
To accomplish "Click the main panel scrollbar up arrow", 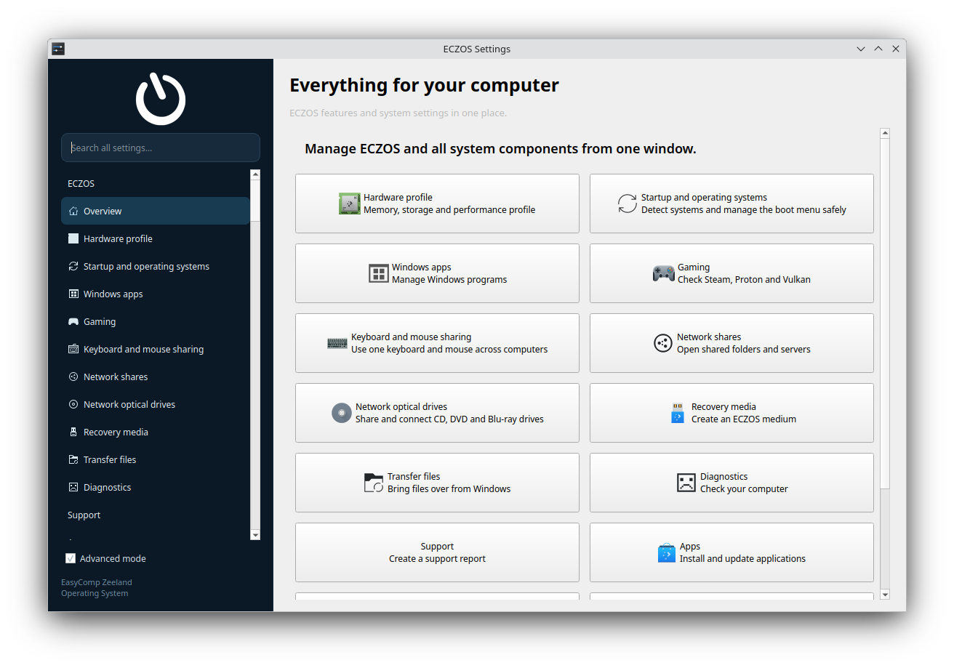I will point(885,133).
